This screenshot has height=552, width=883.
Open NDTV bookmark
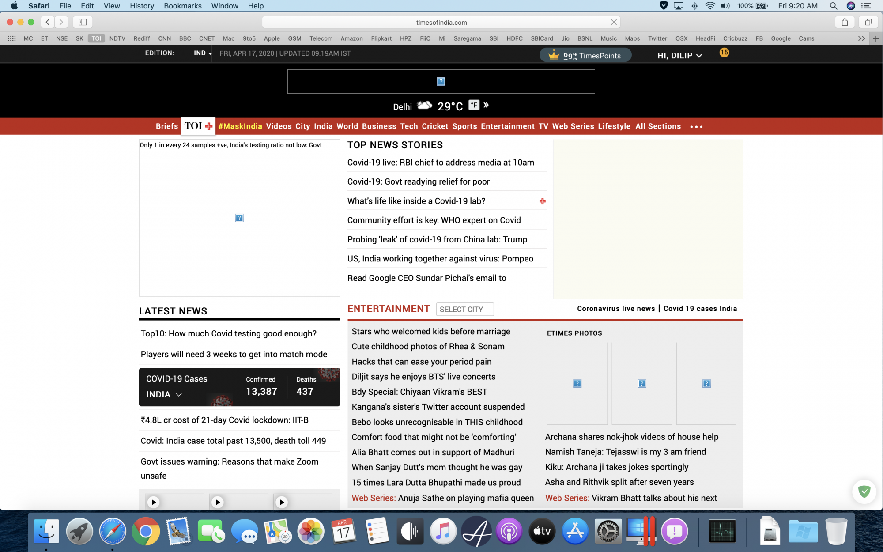click(x=117, y=38)
